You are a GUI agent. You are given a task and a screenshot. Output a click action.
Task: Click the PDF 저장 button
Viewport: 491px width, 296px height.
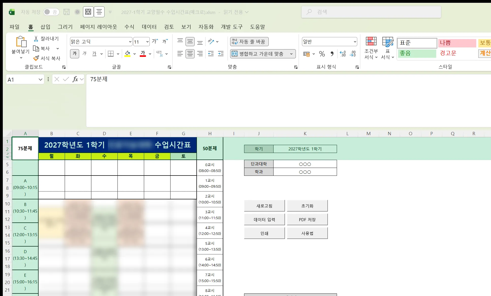[307, 219]
